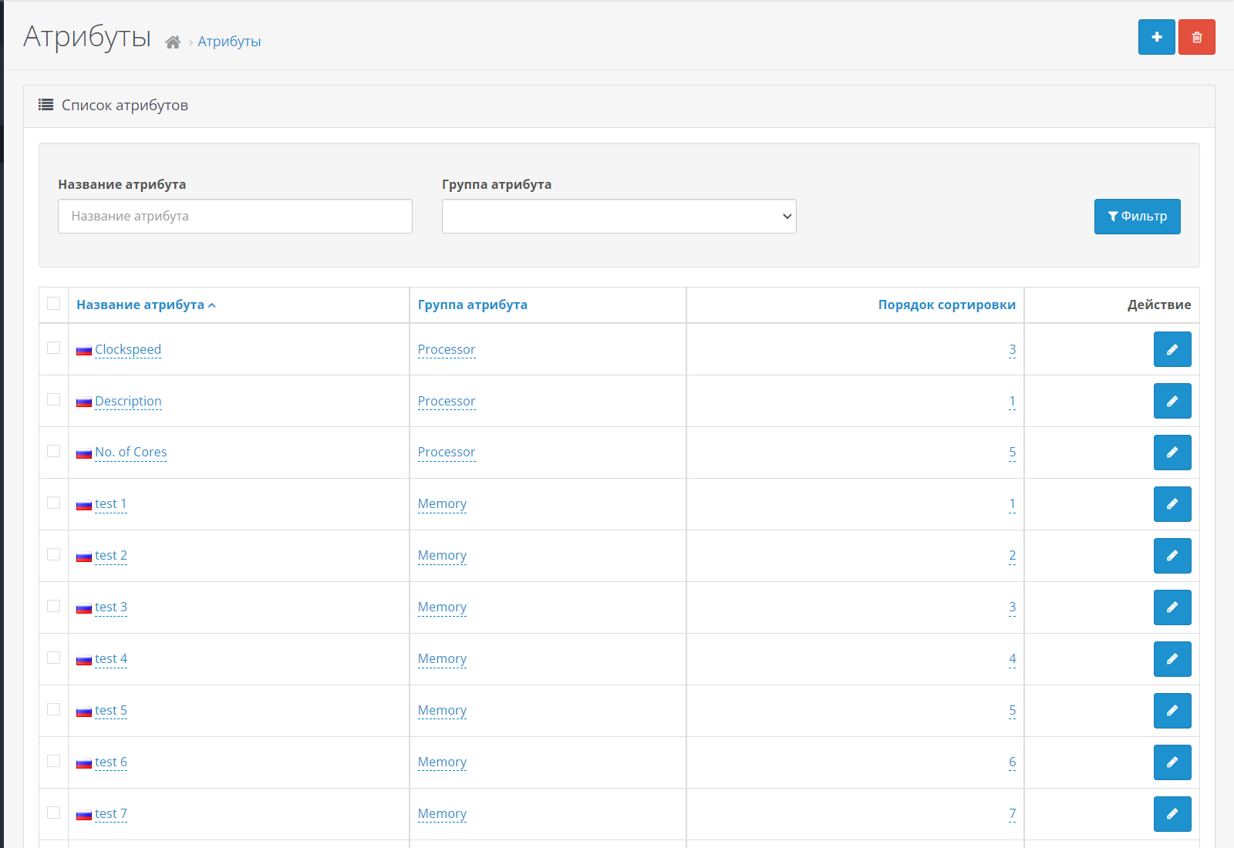Click the Название атрибута filter input

pyautogui.click(x=234, y=217)
